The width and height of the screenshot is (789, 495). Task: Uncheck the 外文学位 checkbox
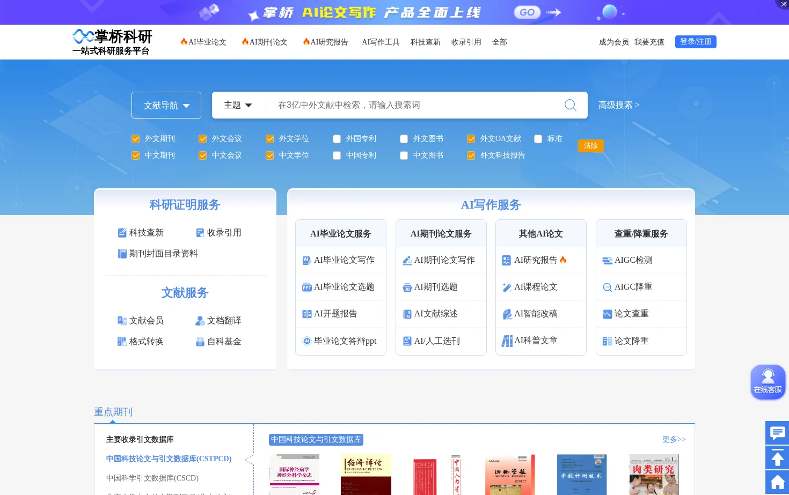(270, 139)
